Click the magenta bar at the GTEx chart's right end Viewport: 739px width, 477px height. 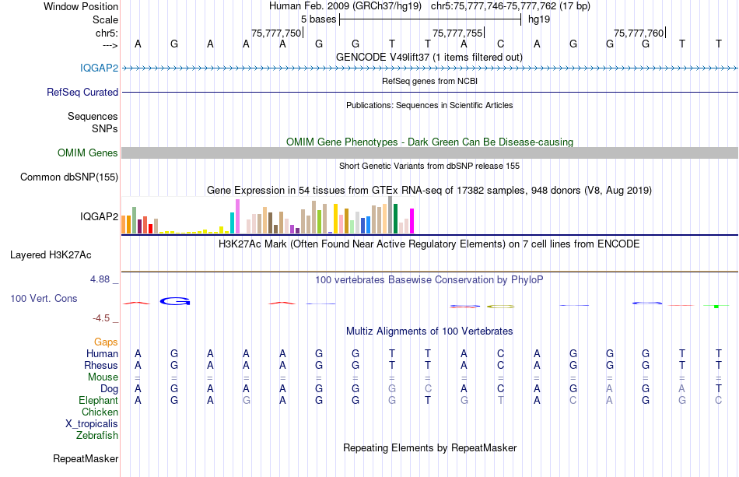[x=412, y=221]
